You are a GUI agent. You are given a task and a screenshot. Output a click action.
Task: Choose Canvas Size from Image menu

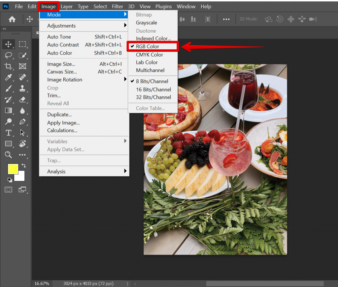[x=62, y=72]
